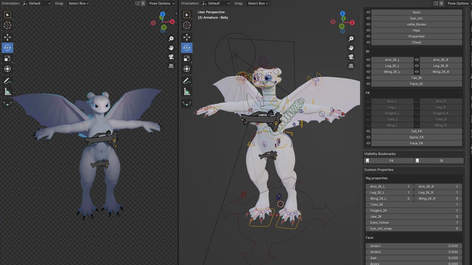Adjust the Smile1 face slider
The image size is (472, 265).
pos(414,246)
